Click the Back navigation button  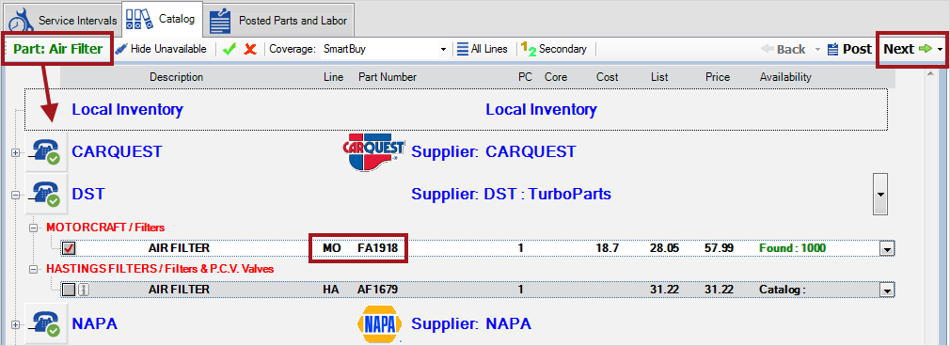784,49
